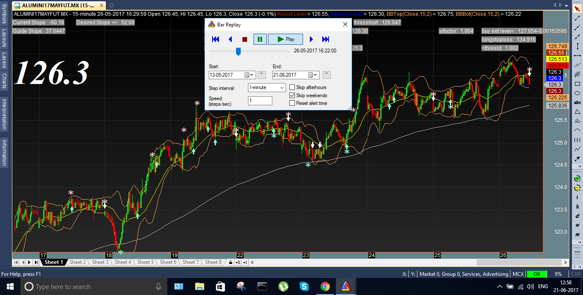Viewport: 583px width, 295px height.
Task: Select the ellipse drawing tool
Action: (577, 93)
